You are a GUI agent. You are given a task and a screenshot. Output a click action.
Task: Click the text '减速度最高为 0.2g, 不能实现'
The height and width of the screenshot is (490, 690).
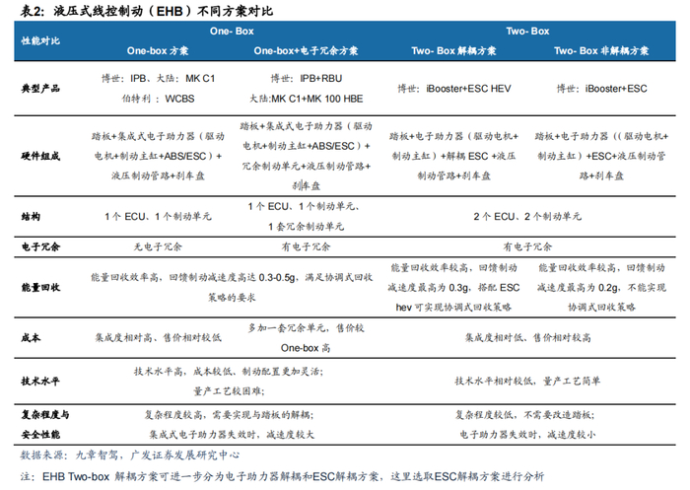(601, 288)
